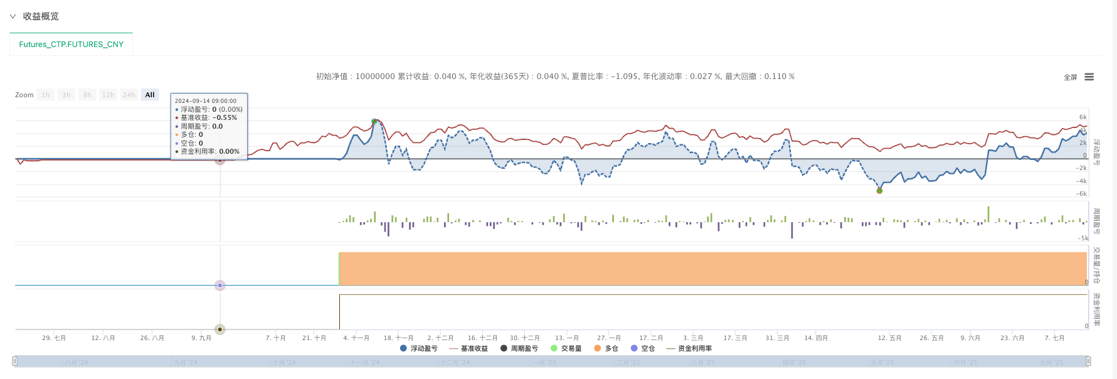The height and width of the screenshot is (379, 1117).
Task: Collapse the 收益概览 section chevron
Action: point(13,16)
